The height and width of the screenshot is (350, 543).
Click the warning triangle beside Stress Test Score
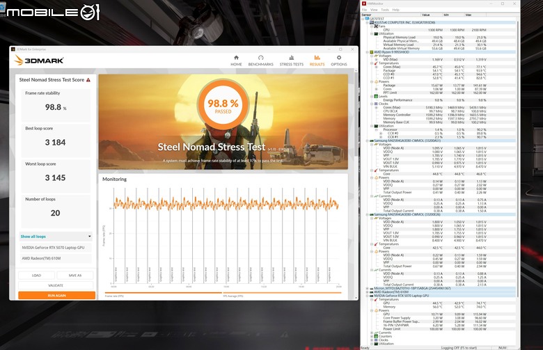coord(88,79)
